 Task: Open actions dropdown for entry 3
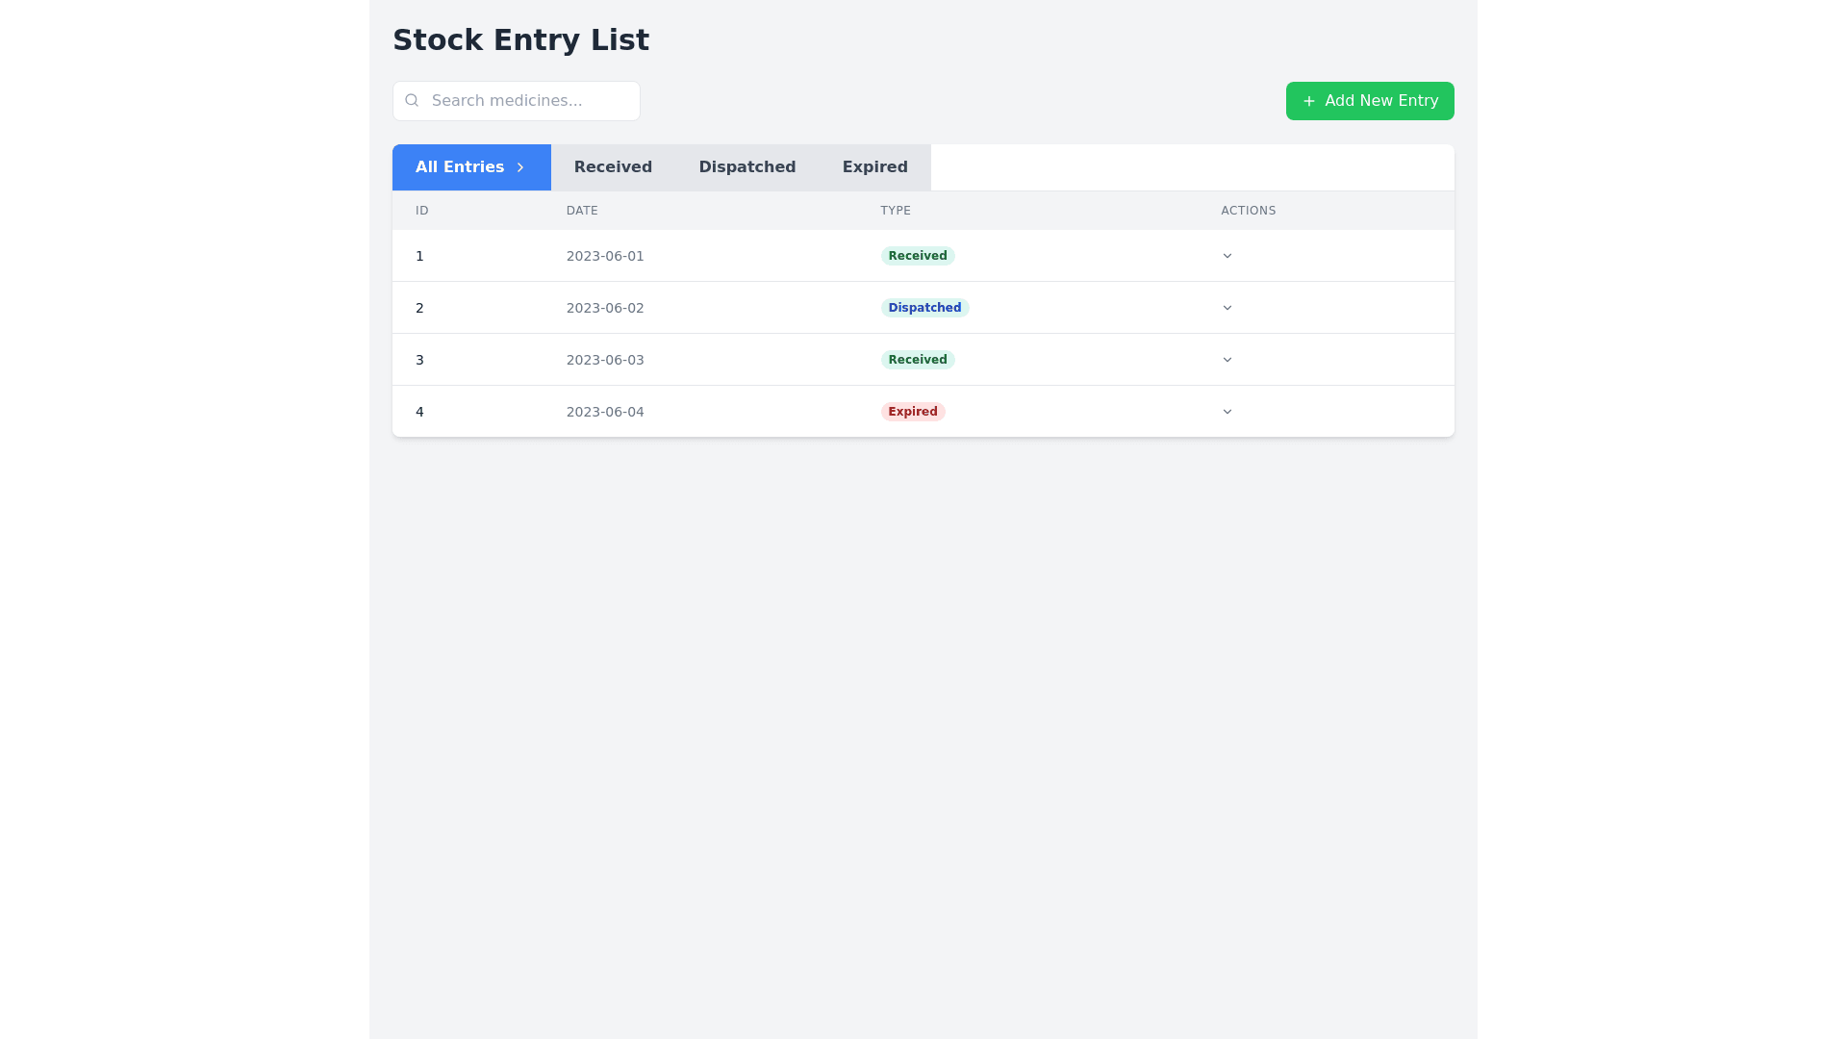click(x=1227, y=360)
